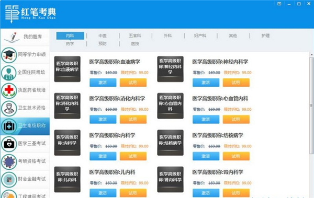
Task: Click the title 医学高级职称:心血管内科
Action: [220, 99]
